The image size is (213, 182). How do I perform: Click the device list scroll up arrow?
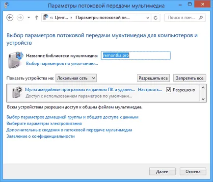[x=203, y=88]
